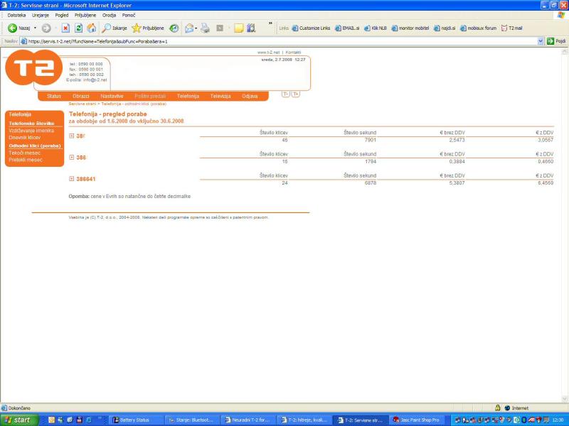Expand the 386641 number row

[x=71, y=180]
